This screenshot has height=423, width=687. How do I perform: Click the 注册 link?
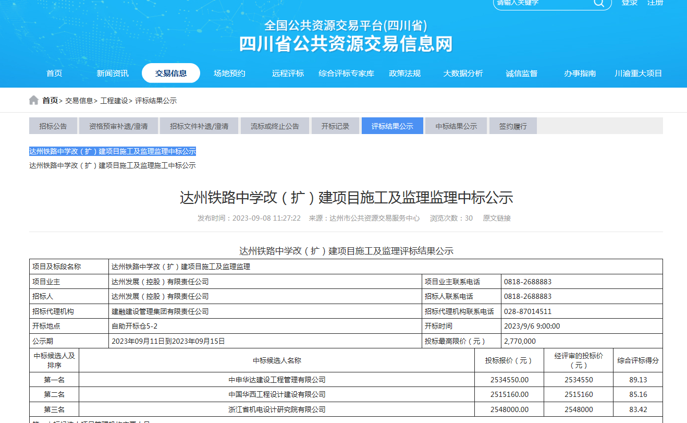(x=655, y=3)
